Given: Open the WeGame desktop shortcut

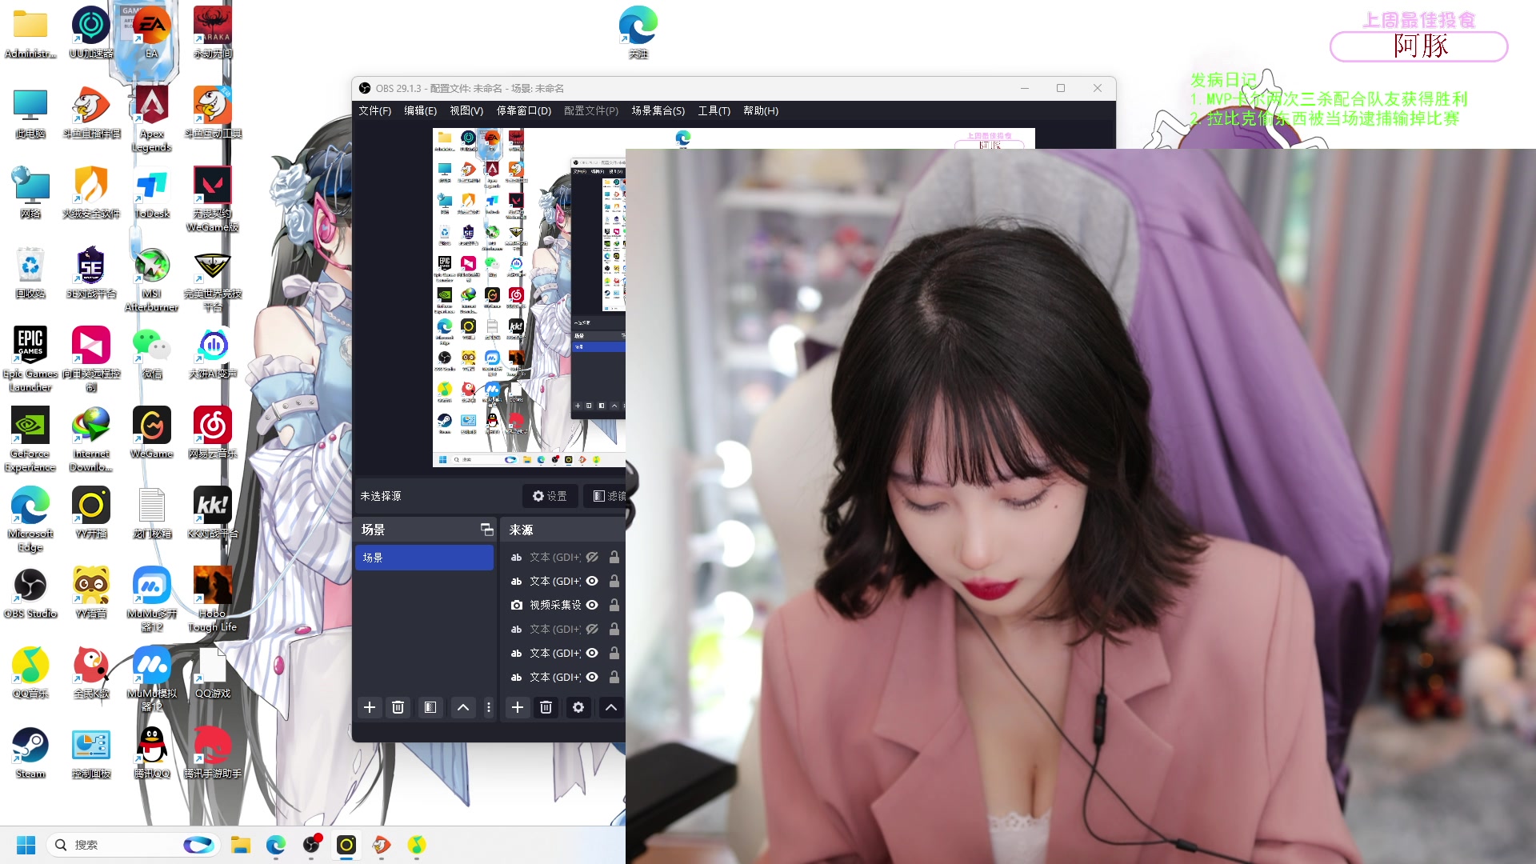Looking at the screenshot, I should 151,433.
